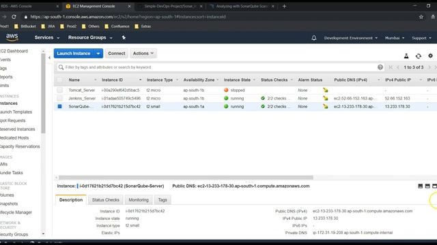Select the Jenkins_Server instance checkbox
The width and height of the screenshot is (437, 245).
(59, 98)
